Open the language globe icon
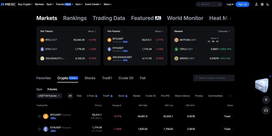 point(262,4)
